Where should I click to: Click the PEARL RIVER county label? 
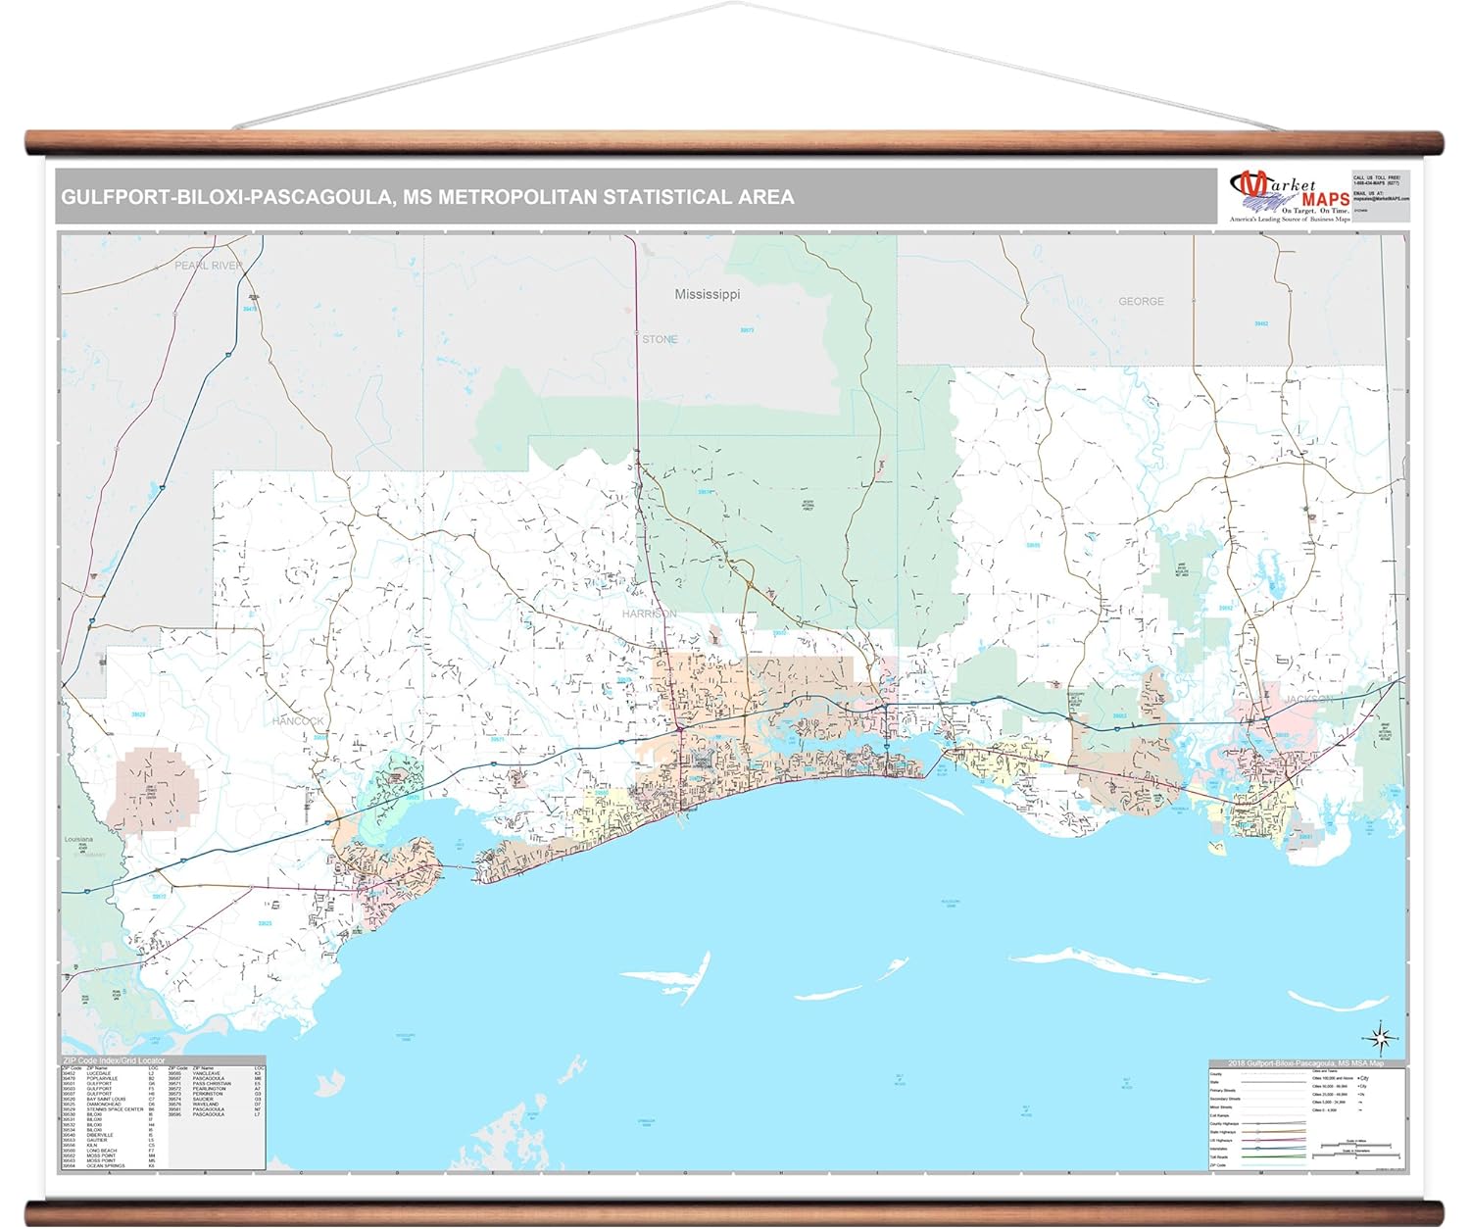pos(209,266)
